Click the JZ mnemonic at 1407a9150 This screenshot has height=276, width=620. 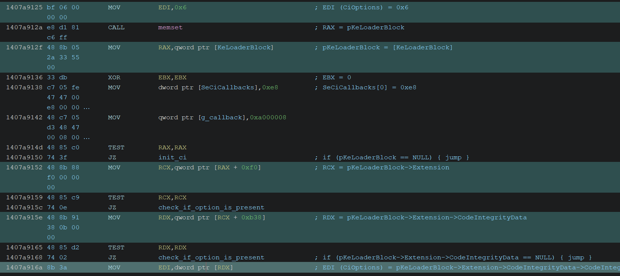112,157
